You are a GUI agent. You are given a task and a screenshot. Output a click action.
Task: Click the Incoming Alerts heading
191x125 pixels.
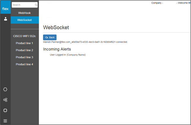click(57, 49)
